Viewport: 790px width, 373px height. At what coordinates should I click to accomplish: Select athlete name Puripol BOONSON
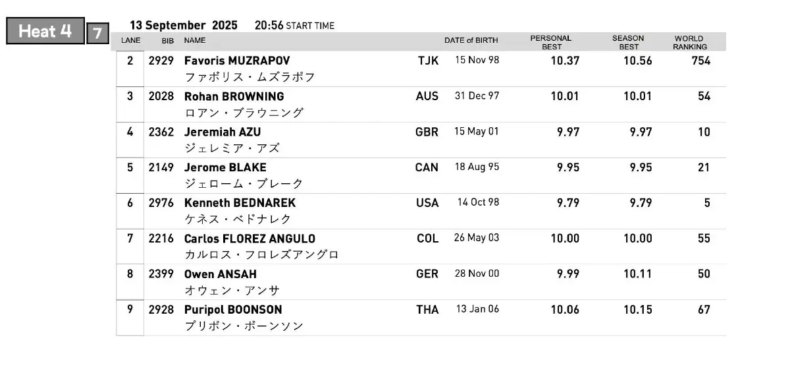pos(233,310)
